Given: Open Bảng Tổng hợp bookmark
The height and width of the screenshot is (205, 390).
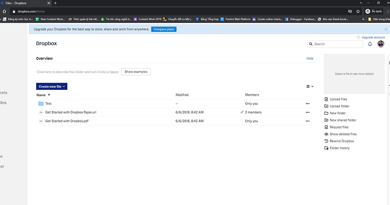Looking at the screenshot, I should pyautogui.click(x=207, y=19).
